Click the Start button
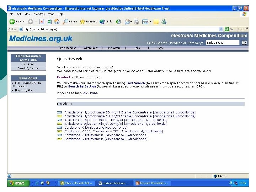The height and width of the screenshot is (192, 256). coord(18,183)
